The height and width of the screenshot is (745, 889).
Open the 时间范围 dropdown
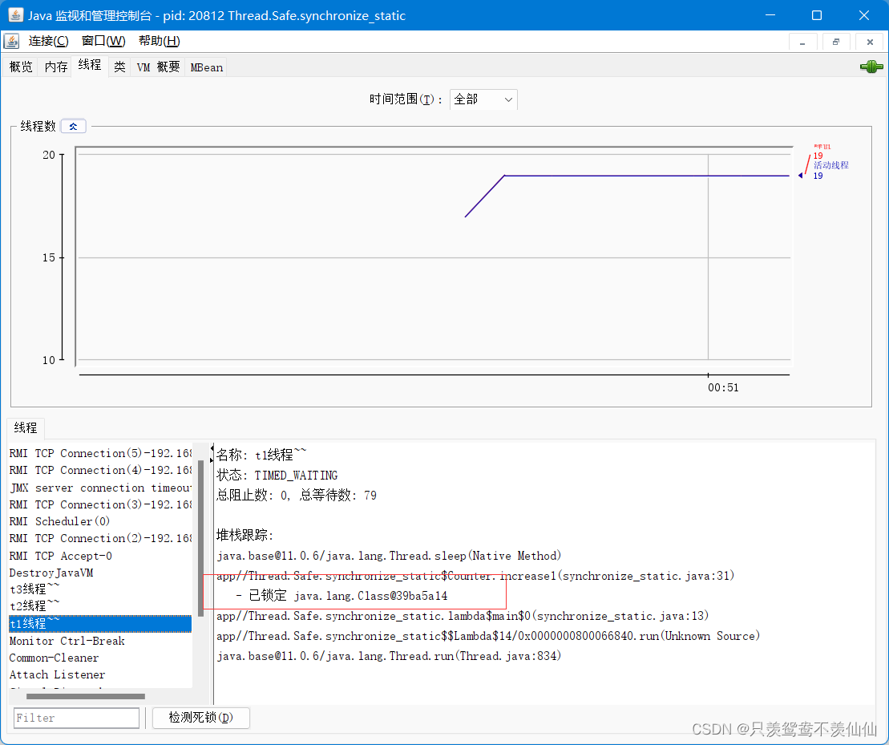483,99
